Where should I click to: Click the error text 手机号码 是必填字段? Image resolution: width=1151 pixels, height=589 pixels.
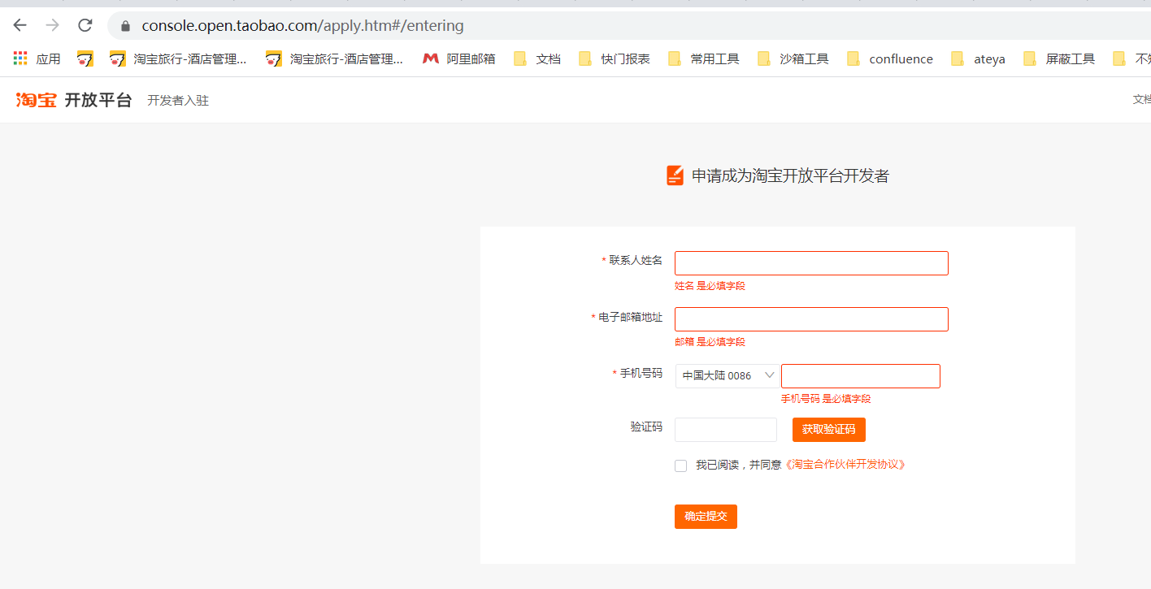tap(826, 399)
